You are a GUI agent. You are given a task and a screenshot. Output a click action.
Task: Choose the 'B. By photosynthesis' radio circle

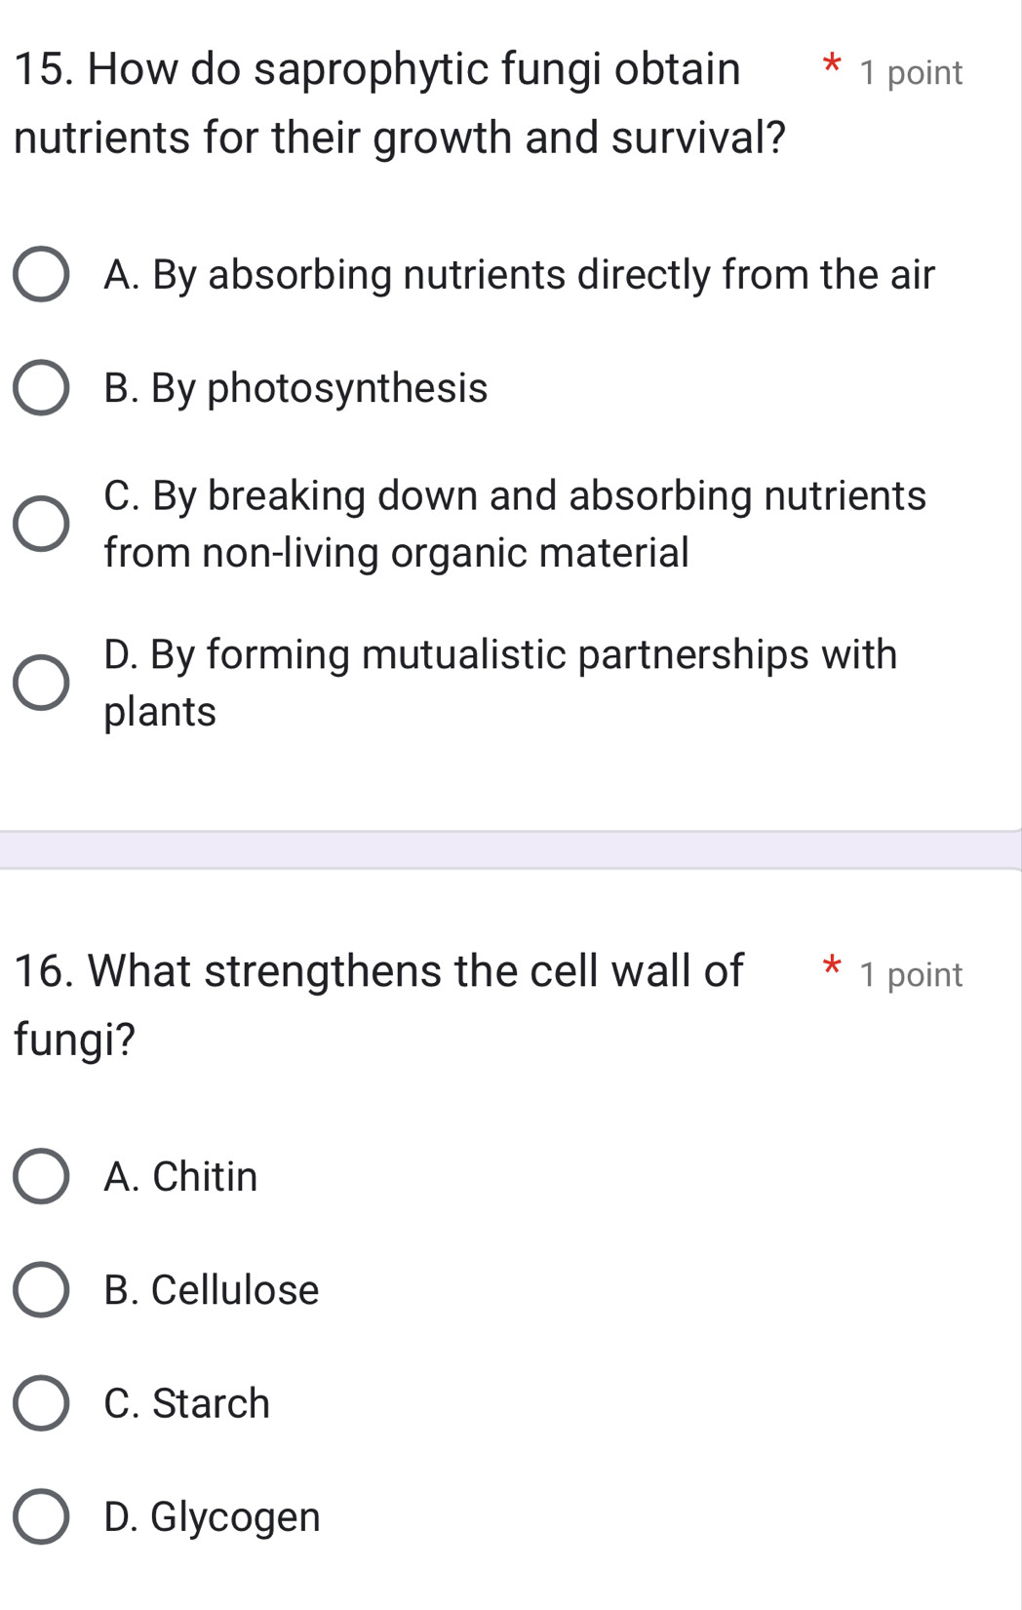[x=41, y=388]
